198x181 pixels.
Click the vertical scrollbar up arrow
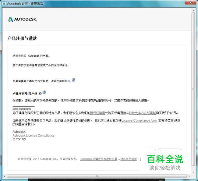(193, 10)
